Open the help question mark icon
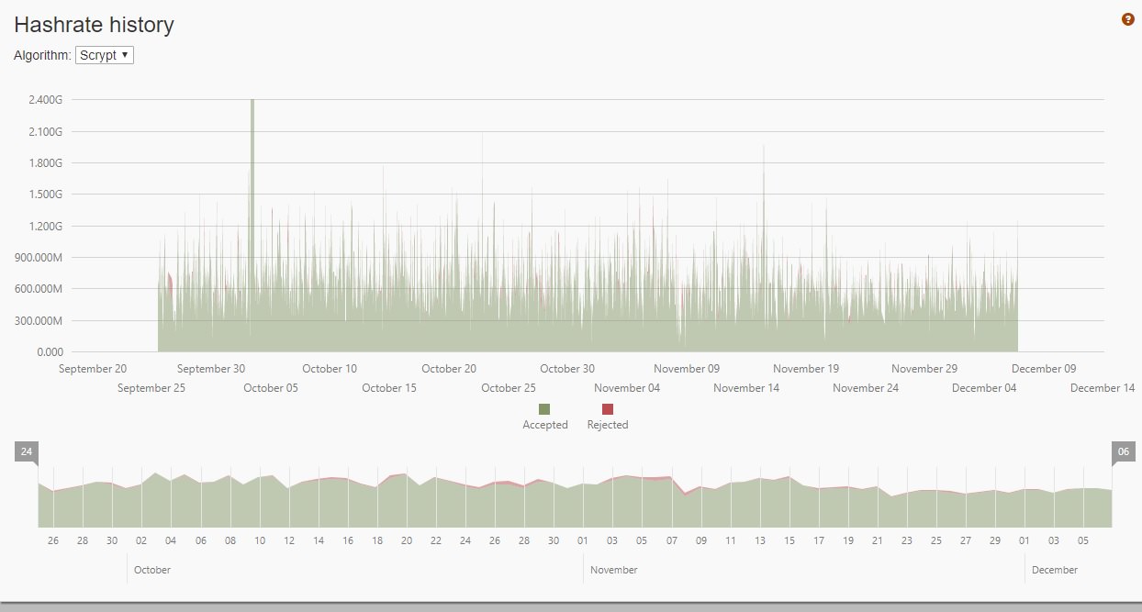1142x612 pixels. tap(1128, 19)
